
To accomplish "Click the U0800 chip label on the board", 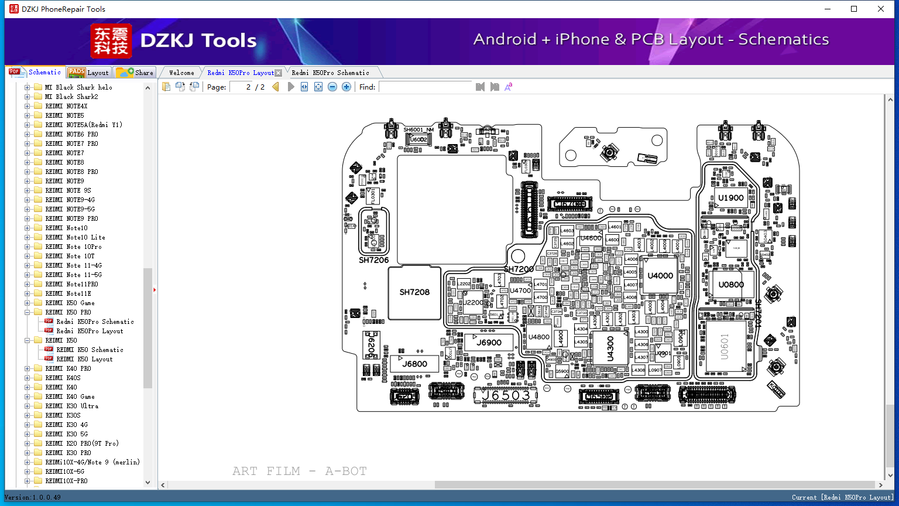I will [731, 285].
